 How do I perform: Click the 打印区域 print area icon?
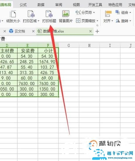31,14
